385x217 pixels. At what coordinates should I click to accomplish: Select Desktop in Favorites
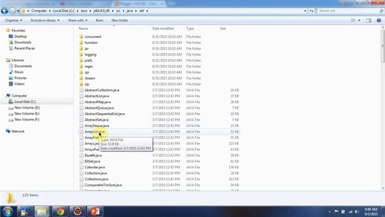click(x=20, y=36)
